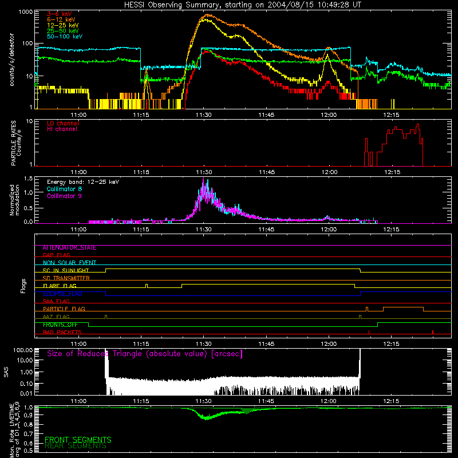Click the Normalized modulation axis label
Viewport: 458px width, 458px height.
(x=14, y=200)
